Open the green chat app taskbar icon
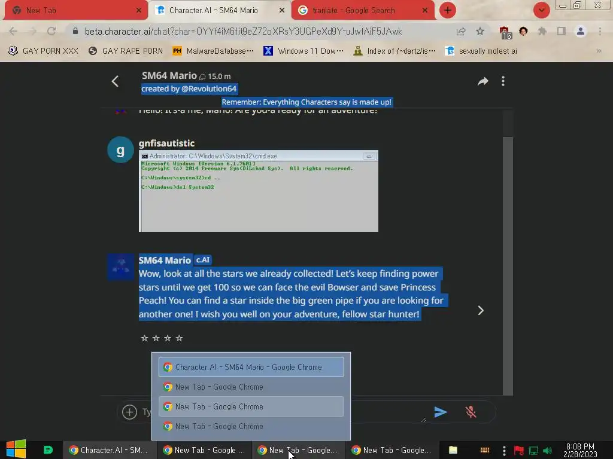This screenshot has width=613, height=459. click(48, 450)
